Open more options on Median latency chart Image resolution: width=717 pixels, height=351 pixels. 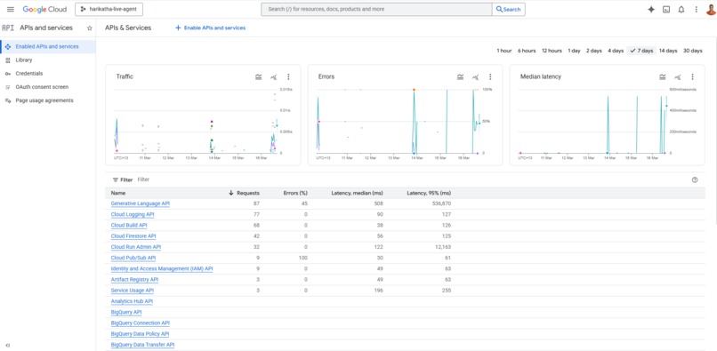[692, 76]
